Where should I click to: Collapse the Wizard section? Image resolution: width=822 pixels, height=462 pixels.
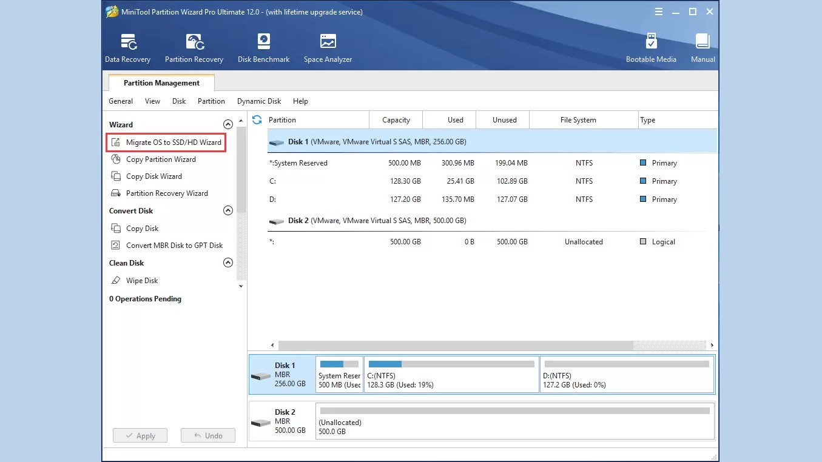pos(228,124)
